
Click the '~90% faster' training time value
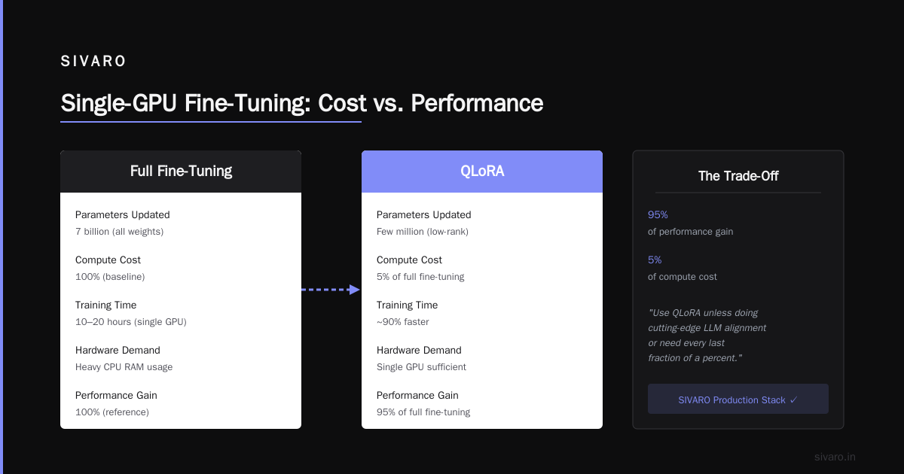(x=403, y=322)
